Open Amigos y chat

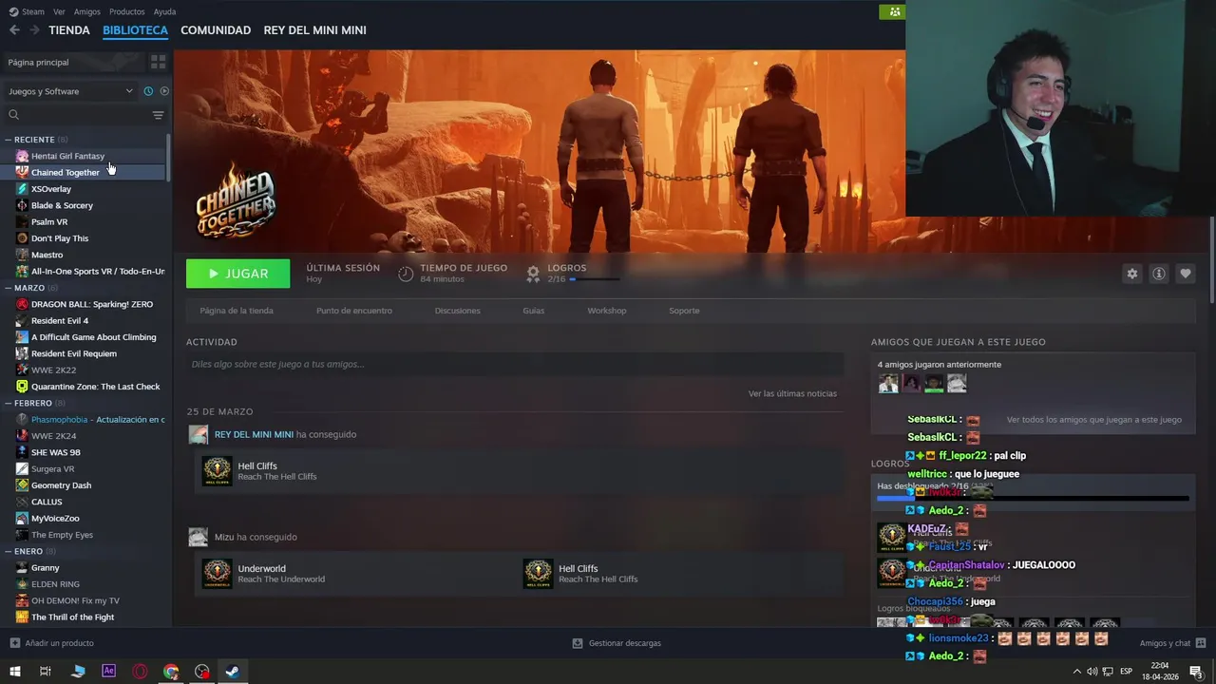click(1171, 643)
